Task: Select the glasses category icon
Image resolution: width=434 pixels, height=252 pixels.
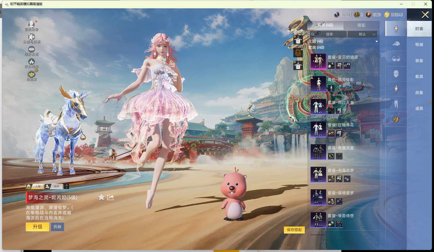Action: [x=396, y=59]
